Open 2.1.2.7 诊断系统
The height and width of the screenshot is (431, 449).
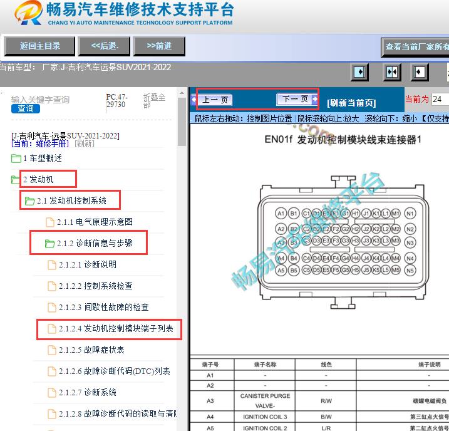point(87,392)
